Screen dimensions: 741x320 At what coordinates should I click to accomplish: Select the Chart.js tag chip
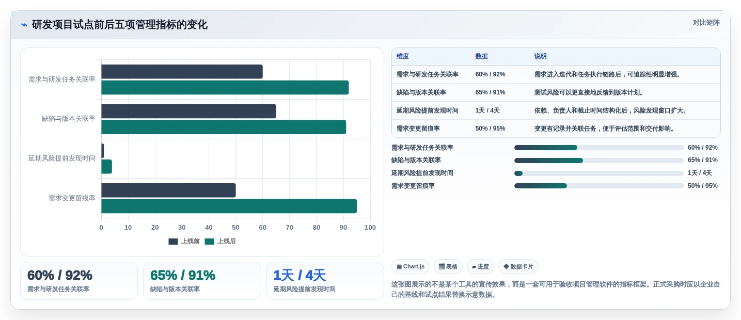pyautogui.click(x=411, y=267)
